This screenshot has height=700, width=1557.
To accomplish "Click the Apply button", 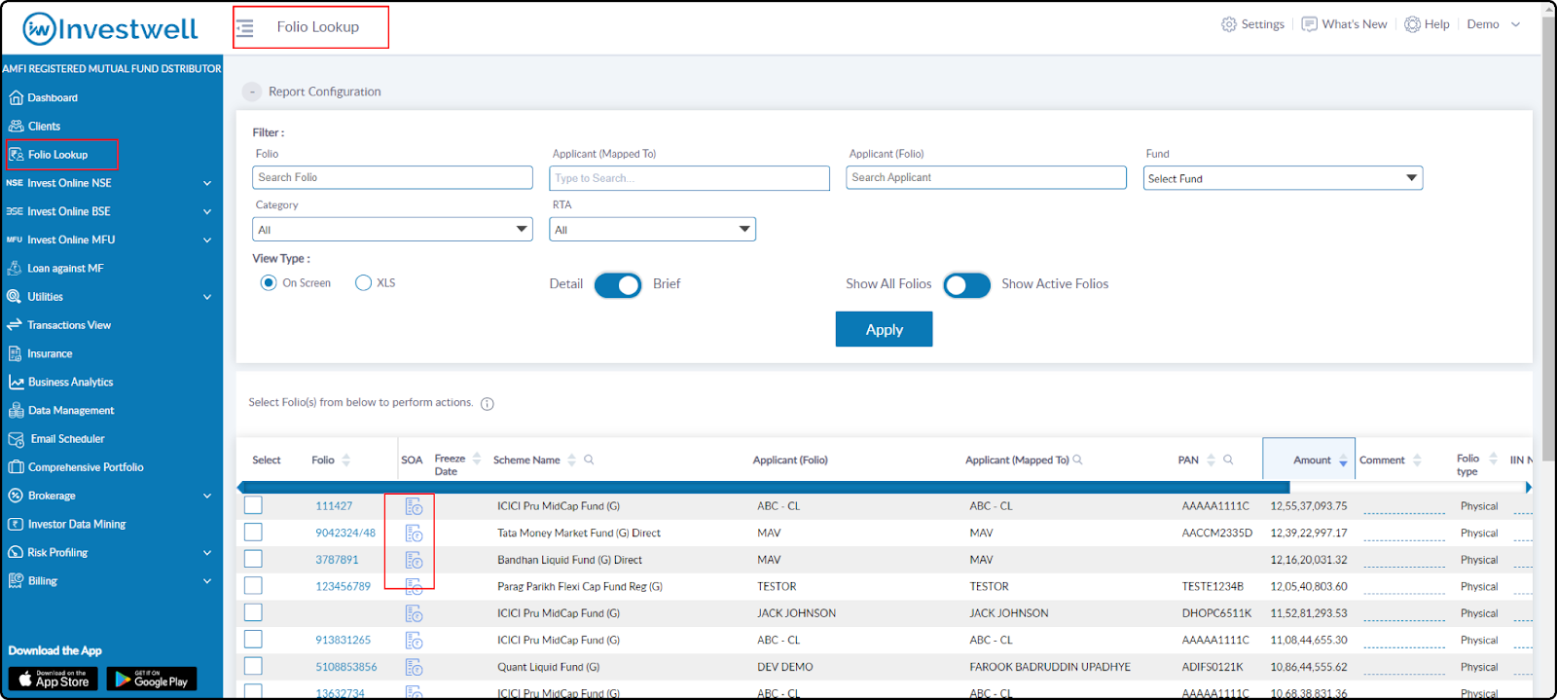I will click(884, 329).
